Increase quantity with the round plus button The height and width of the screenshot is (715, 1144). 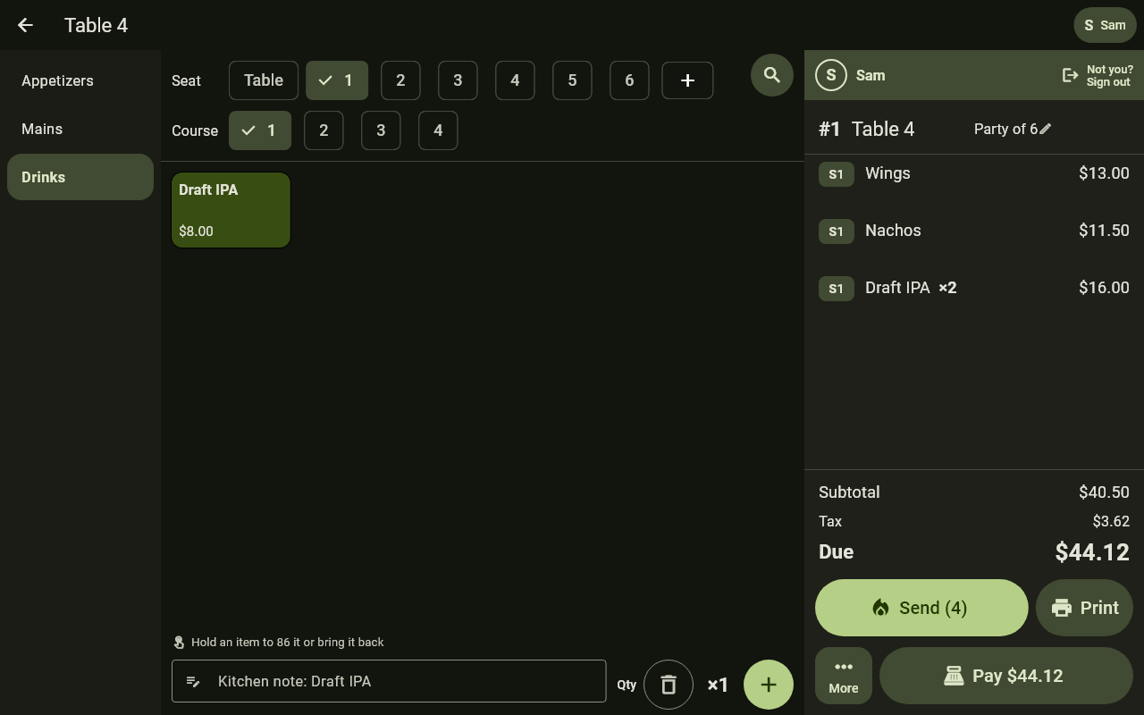(769, 685)
